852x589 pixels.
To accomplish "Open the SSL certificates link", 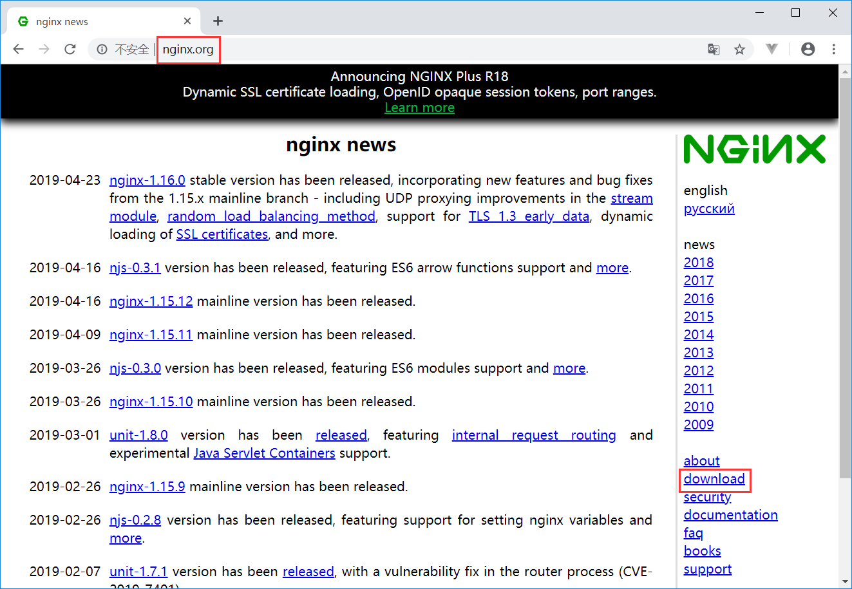I will (222, 234).
